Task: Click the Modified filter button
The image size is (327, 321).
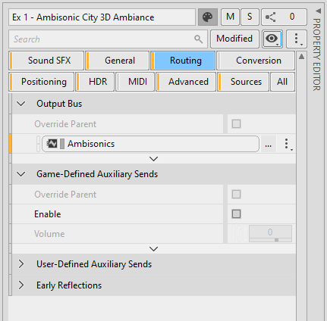Action: tap(234, 39)
